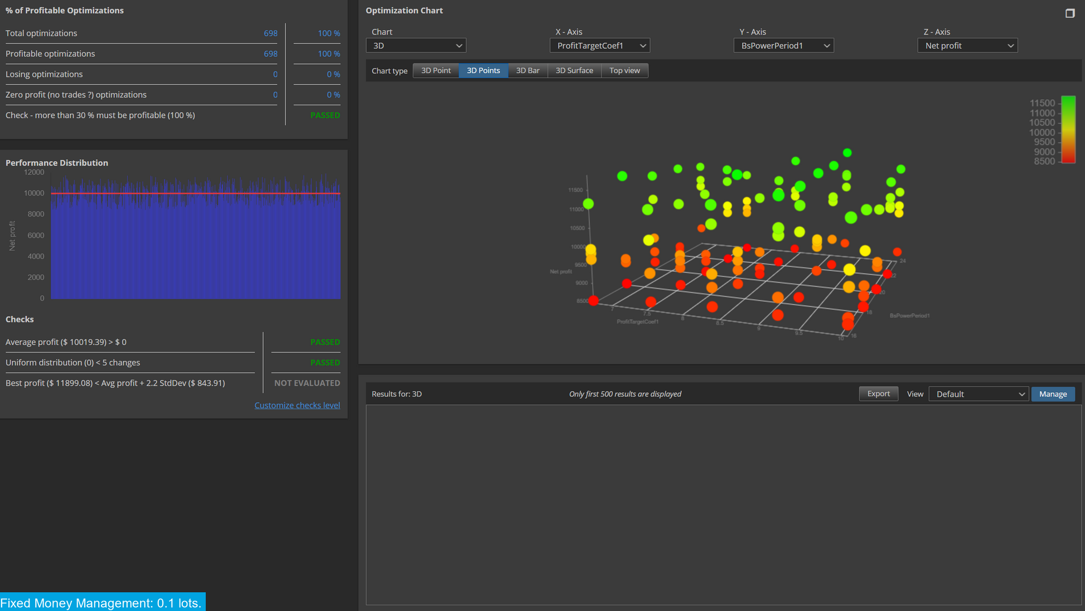Switch to the 3D Points chart type
1085x611 pixels.
point(483,71)
